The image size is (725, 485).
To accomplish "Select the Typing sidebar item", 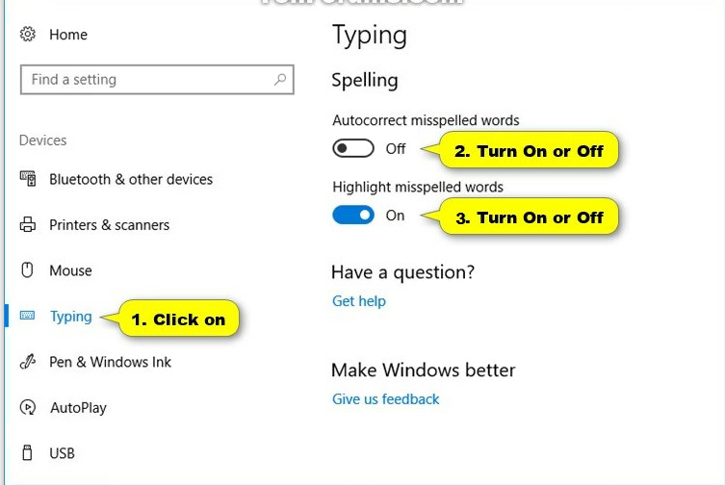I will coord(70,317).
